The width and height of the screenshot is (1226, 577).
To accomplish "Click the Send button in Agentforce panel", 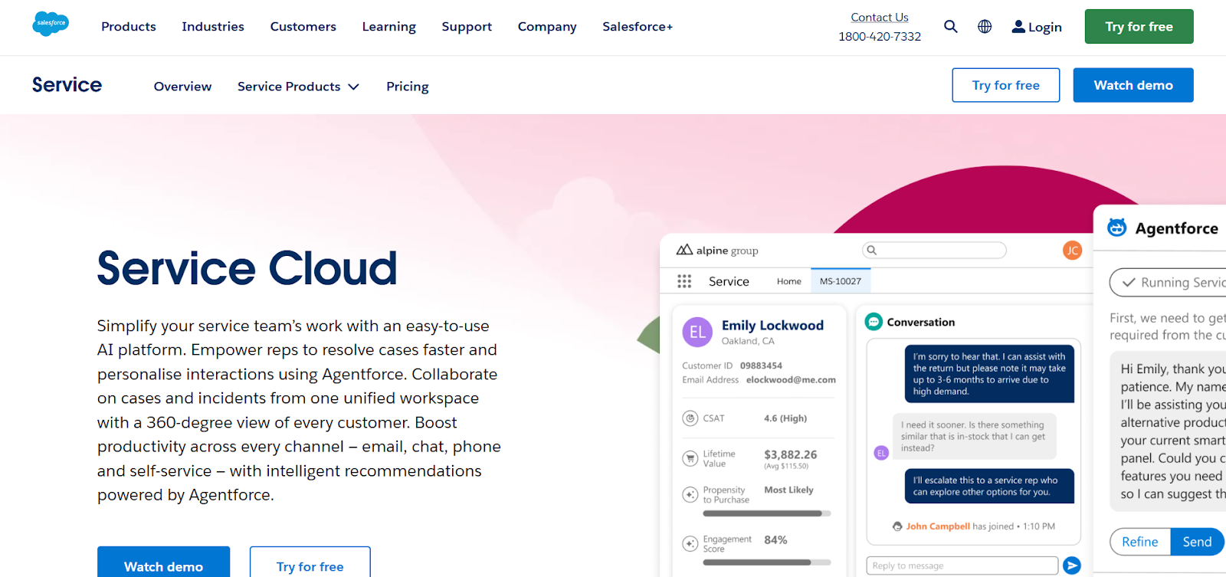I will (1197, 542).
